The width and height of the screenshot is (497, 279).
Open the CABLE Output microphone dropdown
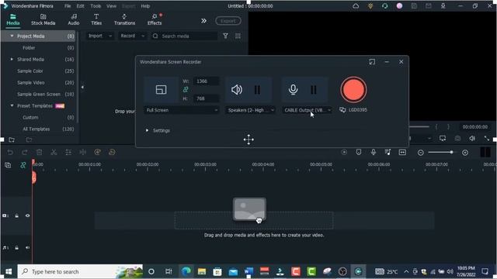coord(307,110)
